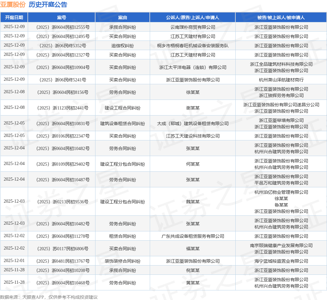Image resolution: width=327 pixels, height=300 pixels.
Task: Click case number 浙0481民初13767号
Action: click(63, 261)
